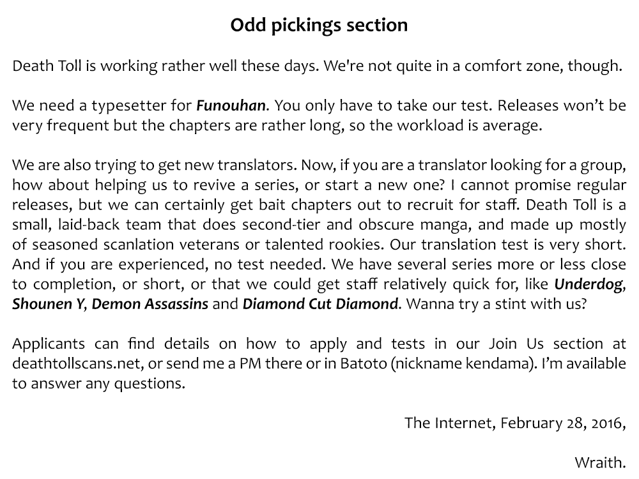Click the bold Shounen Y title

(48, 303)
